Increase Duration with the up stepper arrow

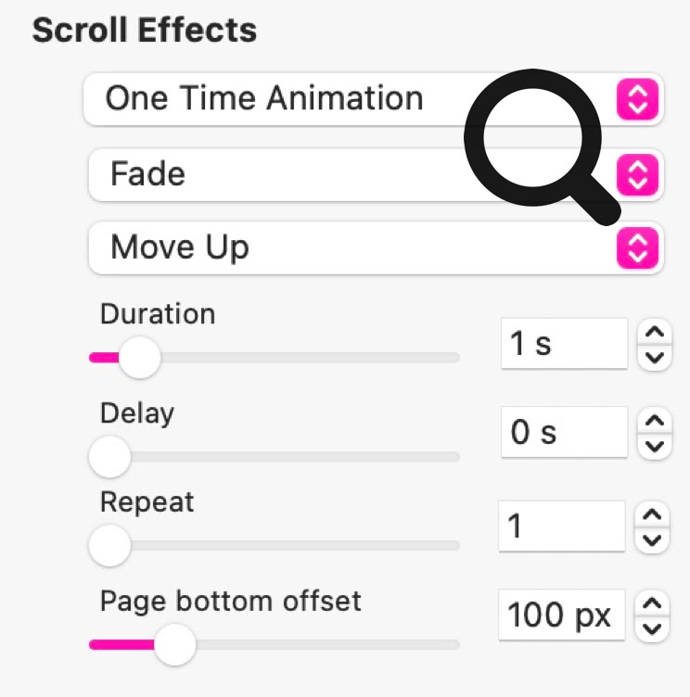point(655,333)
